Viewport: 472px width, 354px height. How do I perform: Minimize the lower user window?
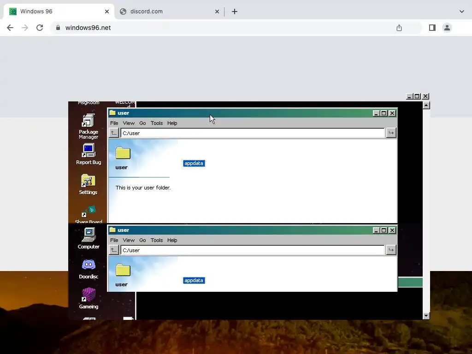point(376,230)
